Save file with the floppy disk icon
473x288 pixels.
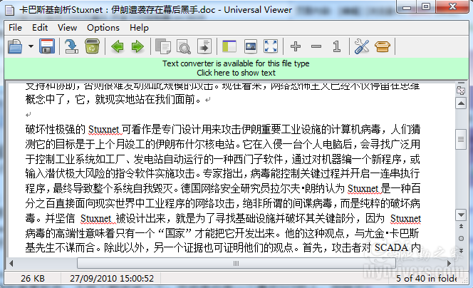coord(47,46)
